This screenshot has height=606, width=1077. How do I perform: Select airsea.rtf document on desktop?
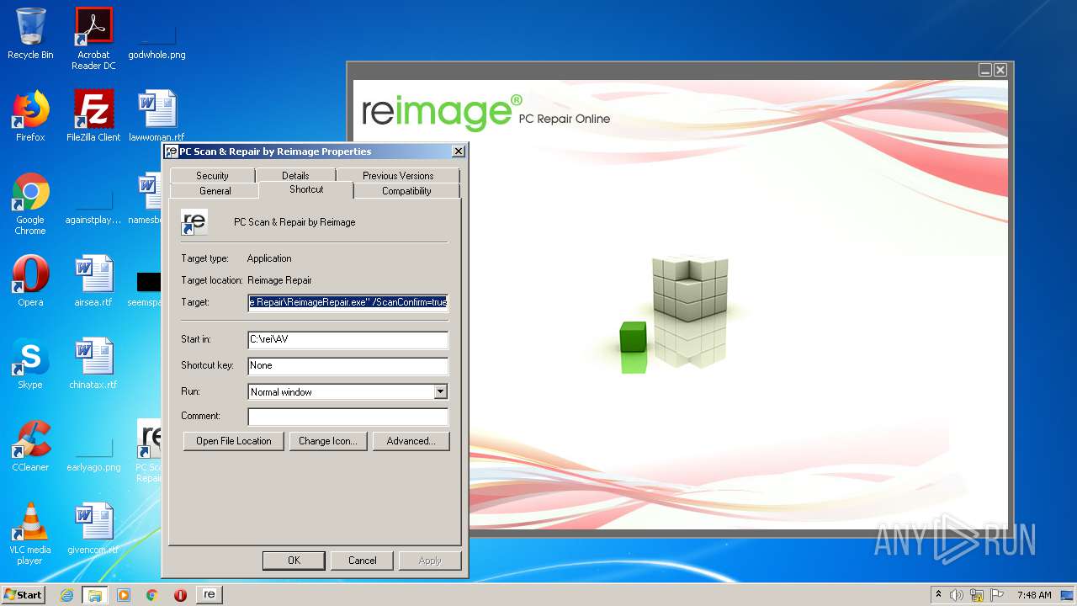(x=93, y=281)
